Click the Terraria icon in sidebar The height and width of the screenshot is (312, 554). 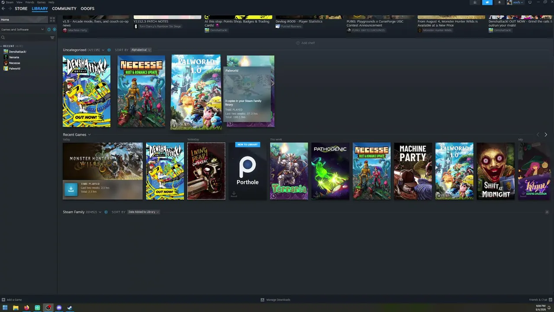coord(6,57)
